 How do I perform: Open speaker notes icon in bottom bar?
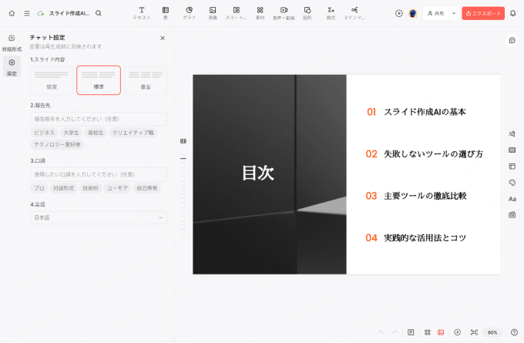coord(411,332)
